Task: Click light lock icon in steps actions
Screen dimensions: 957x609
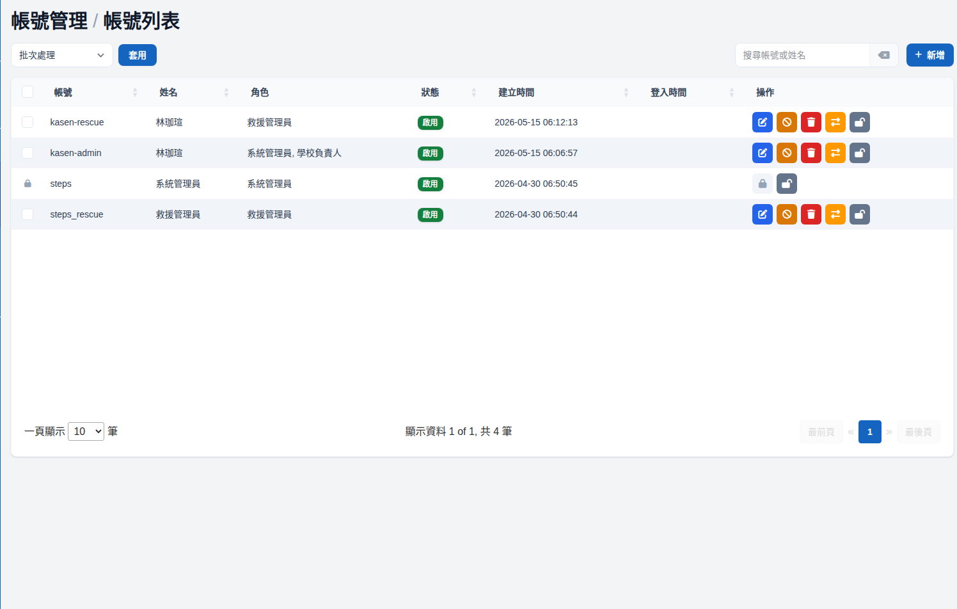Action: 763,184
